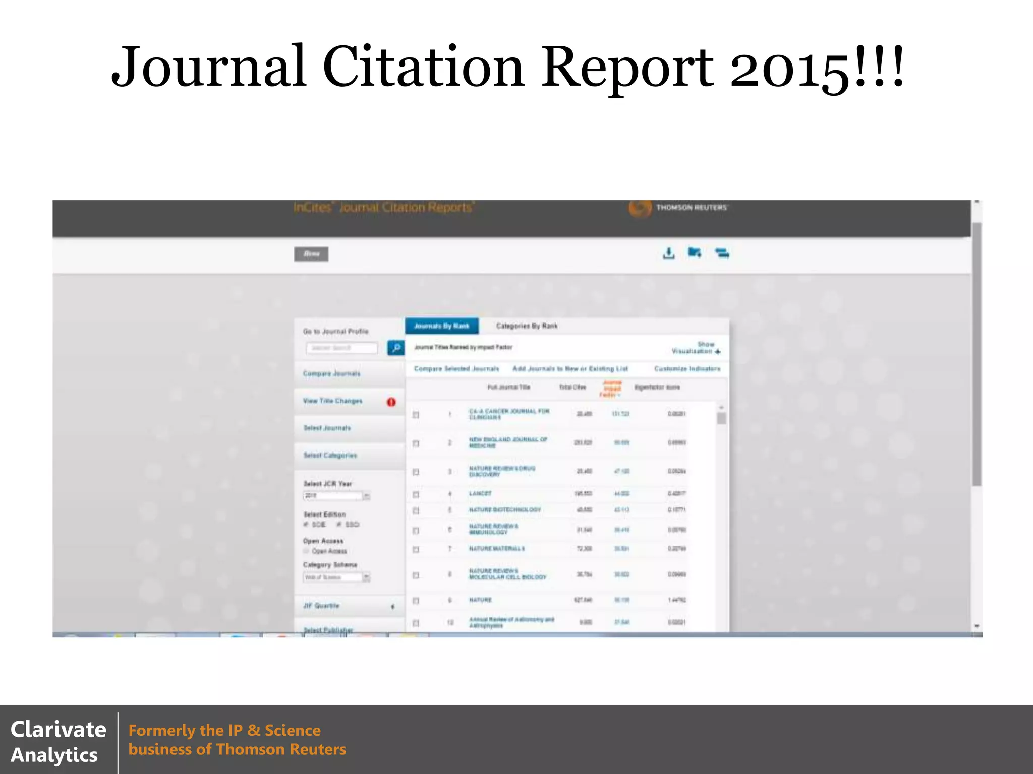Click Add Journals to New or Existing List
The image size is (1033, 774).
[570, 369]
